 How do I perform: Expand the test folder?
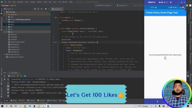coord(7,32)
